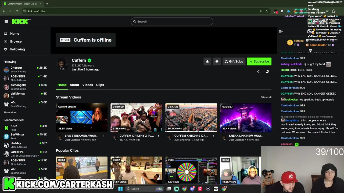Play the 00:51 popular clip
This screenshot has height=193, width=344.
[x=240, y=170]
